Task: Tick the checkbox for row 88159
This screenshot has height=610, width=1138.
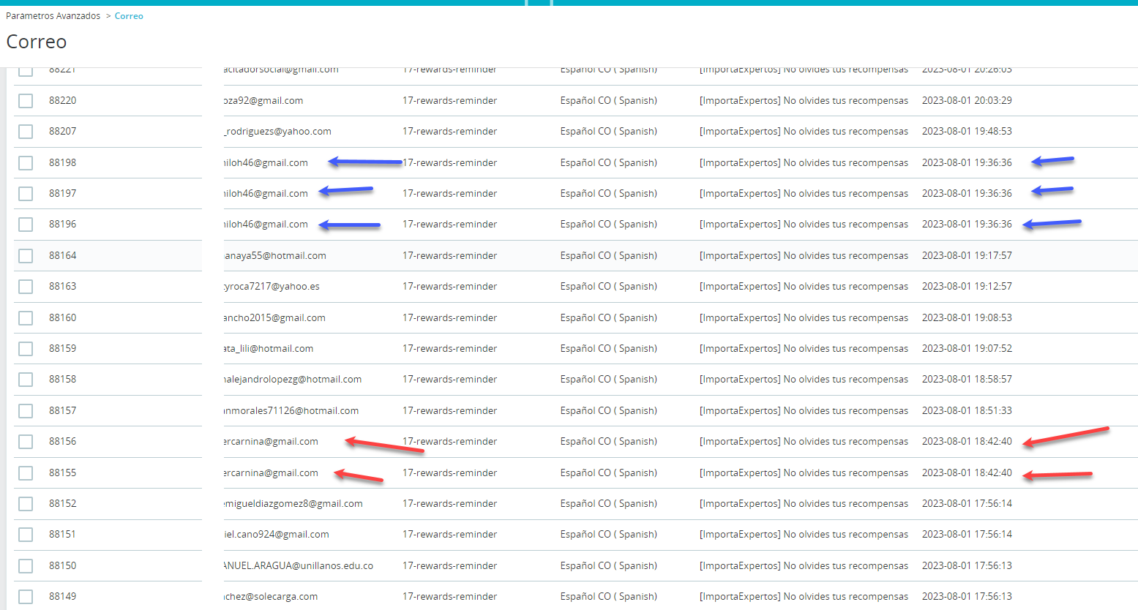Action: click(26, 349)
